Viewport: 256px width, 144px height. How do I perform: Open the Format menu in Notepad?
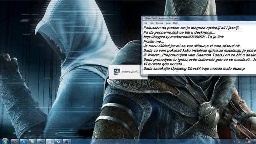click(x=160, y=23)
